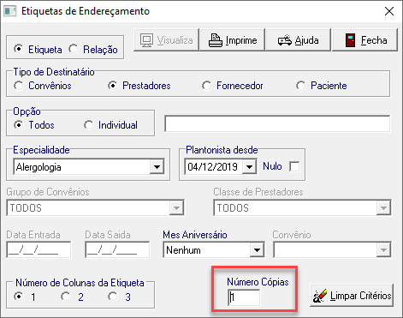Viewport: 403px width, 318px height.
Task: Open the Convênio dropdown
Action: point(383,250)
